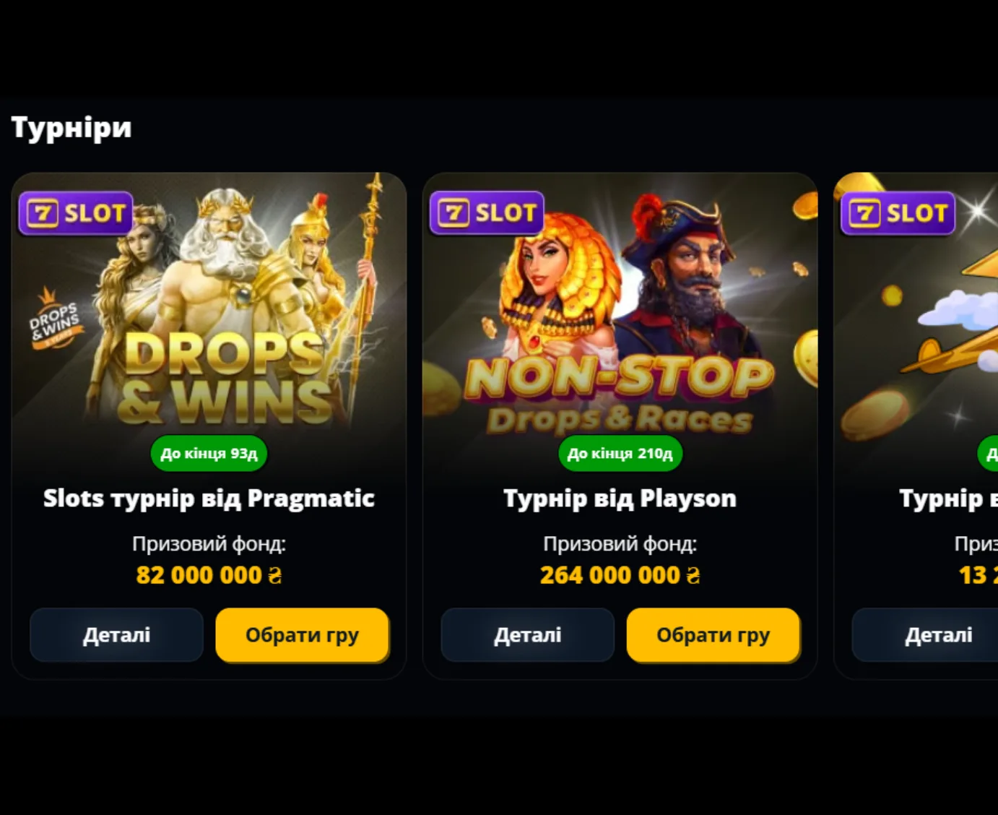Click the 'До кінця 210д' countdown badge

[620, 454]
